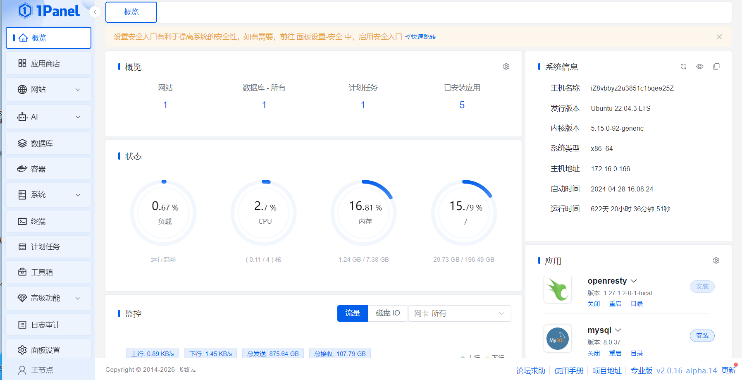Screen dimensions: 742x380
Task: Click 重启 under the mysql app
Action: point(615,353)
